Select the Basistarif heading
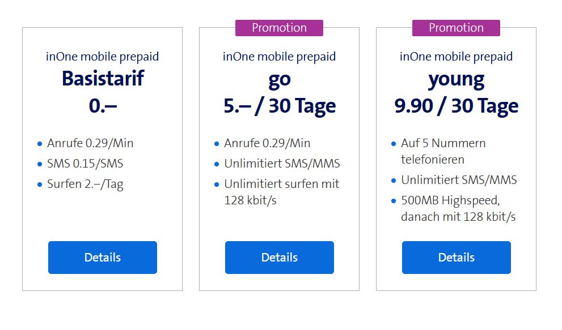Viewport: 562px width, 330px height. [x=103, y=78]
